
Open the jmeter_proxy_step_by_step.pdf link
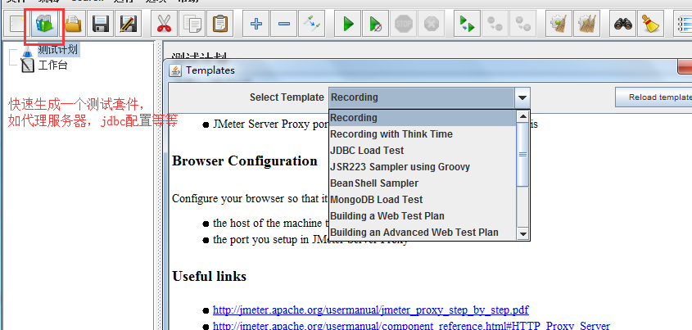(371, 310)
